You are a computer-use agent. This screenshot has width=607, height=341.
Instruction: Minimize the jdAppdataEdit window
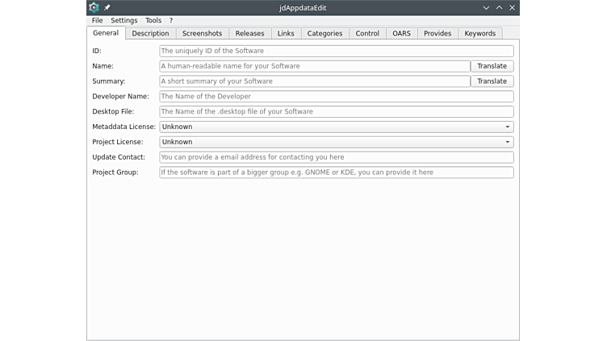[x=486, y=8]
